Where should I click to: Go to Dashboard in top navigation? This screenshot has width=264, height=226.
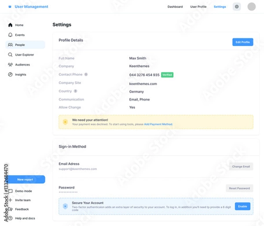click(175, 7)
